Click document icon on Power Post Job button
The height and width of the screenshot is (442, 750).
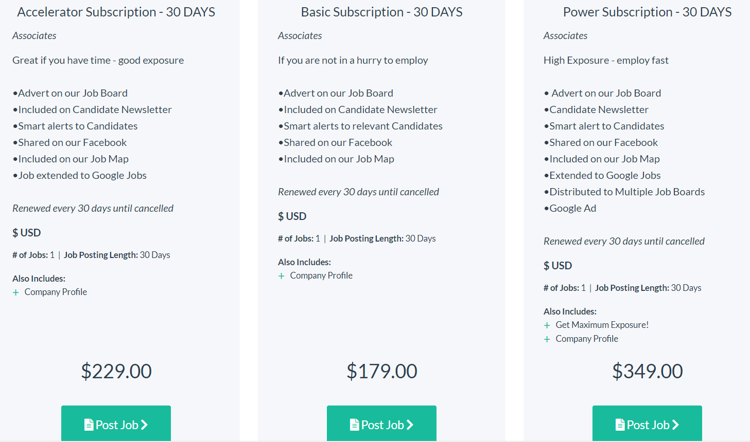[620, 425]
